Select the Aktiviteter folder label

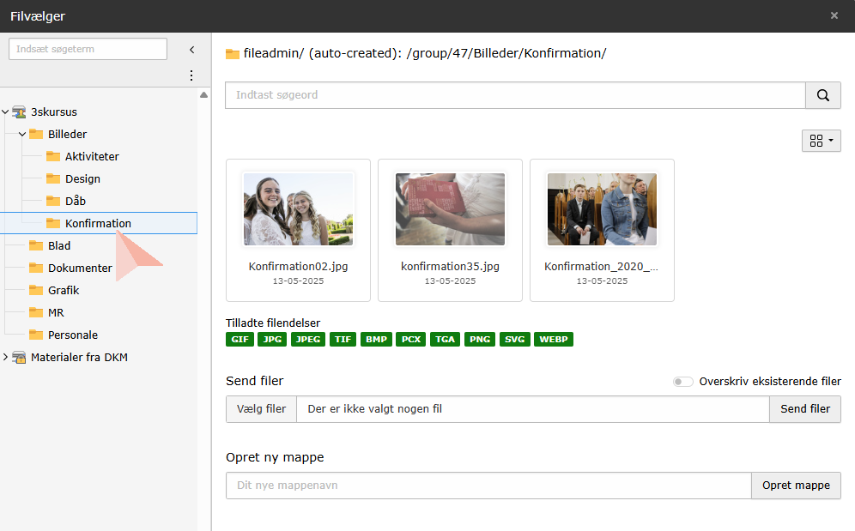92,156
